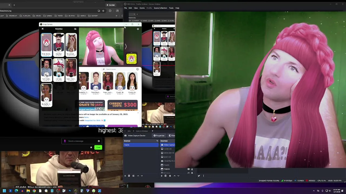Open the OBS View menu
The image size is (346, 194).
click(x=136, y=8)
